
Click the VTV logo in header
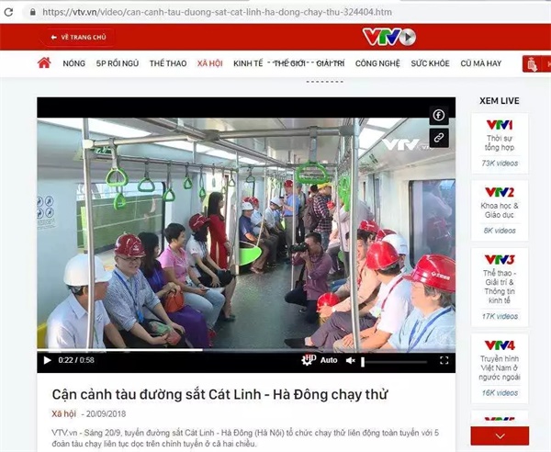click(x=389, y=37)
